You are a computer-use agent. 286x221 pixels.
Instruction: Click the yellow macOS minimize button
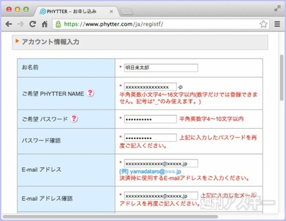point(17,10)
